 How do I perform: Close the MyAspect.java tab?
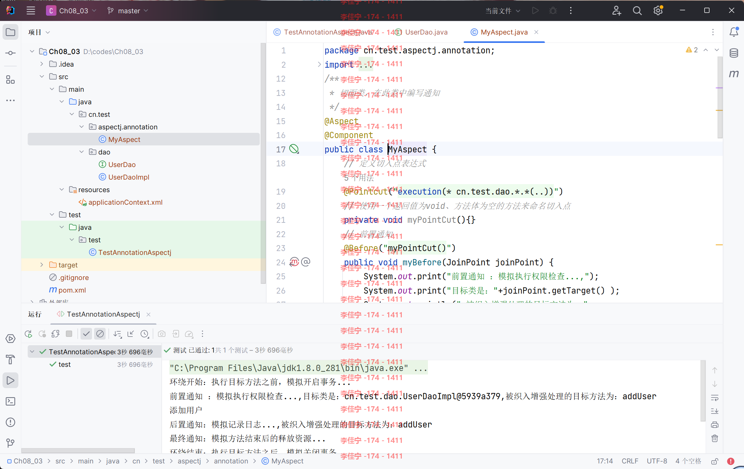click(x=536, y=32)
